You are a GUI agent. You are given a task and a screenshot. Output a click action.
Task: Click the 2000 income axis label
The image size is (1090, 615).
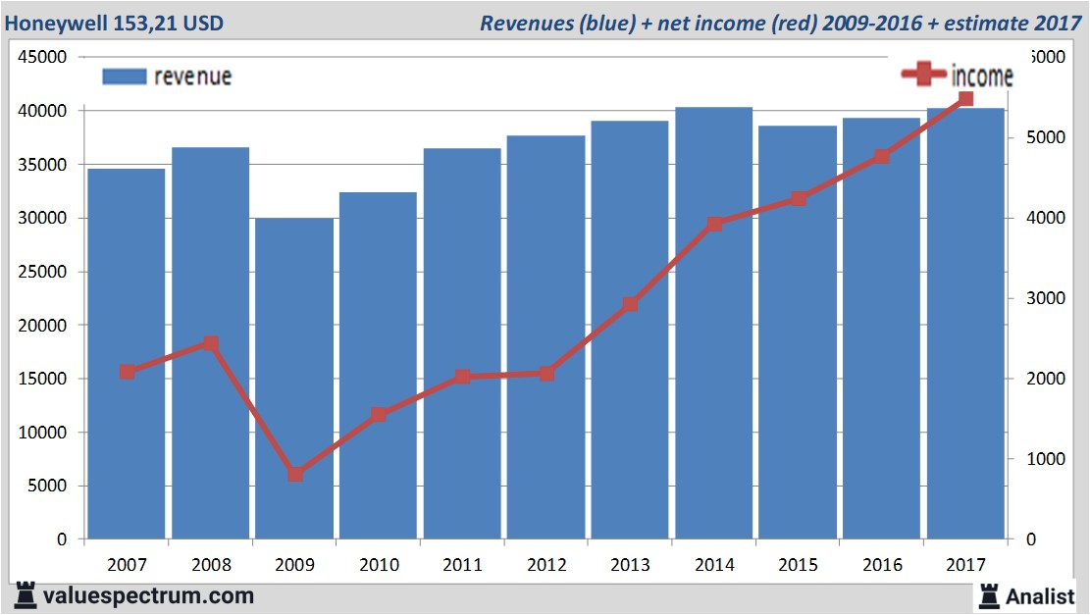[1046, 379]
